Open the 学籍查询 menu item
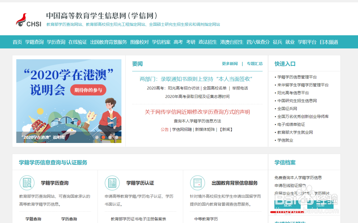The height and width of the screenshot is (223, 358). (34, 42)
